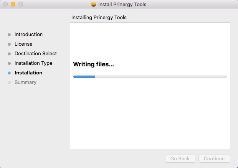The image size is (238, 168).
Task: Click the Introduction step bullet
Action: point(9,35)
